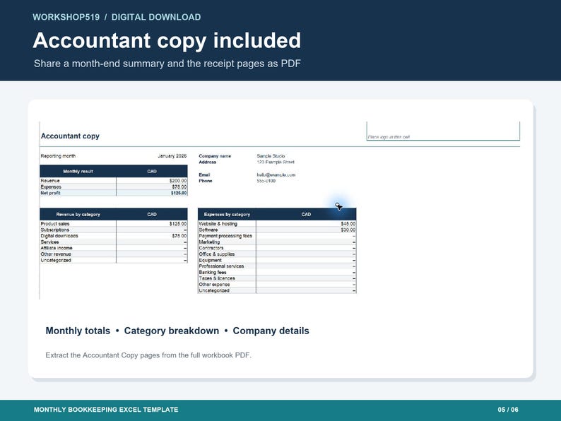This screenshot has height=421, width=561.
Task: Click the 'WORKSHOP519' brand text in the header
Action: pos(66,17)
